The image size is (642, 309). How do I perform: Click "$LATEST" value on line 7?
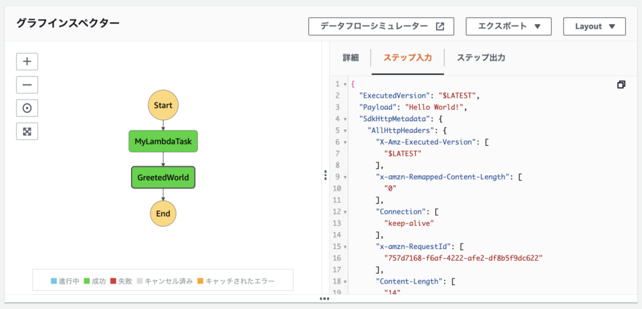pos(403,154)
